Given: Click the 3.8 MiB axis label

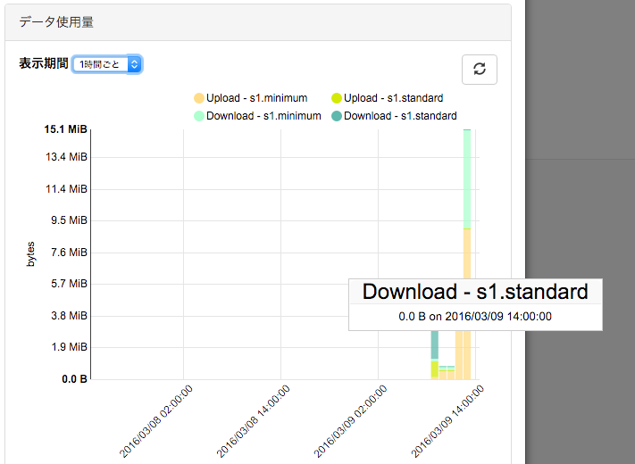Looking at the screenshot, I should (x=69, y=316).
